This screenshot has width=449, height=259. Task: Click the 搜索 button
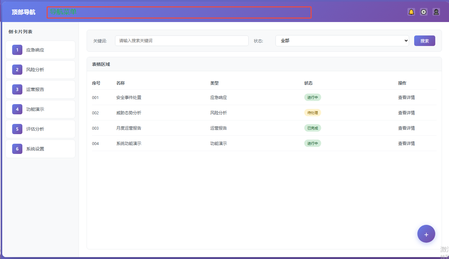(x=424, y=41)
